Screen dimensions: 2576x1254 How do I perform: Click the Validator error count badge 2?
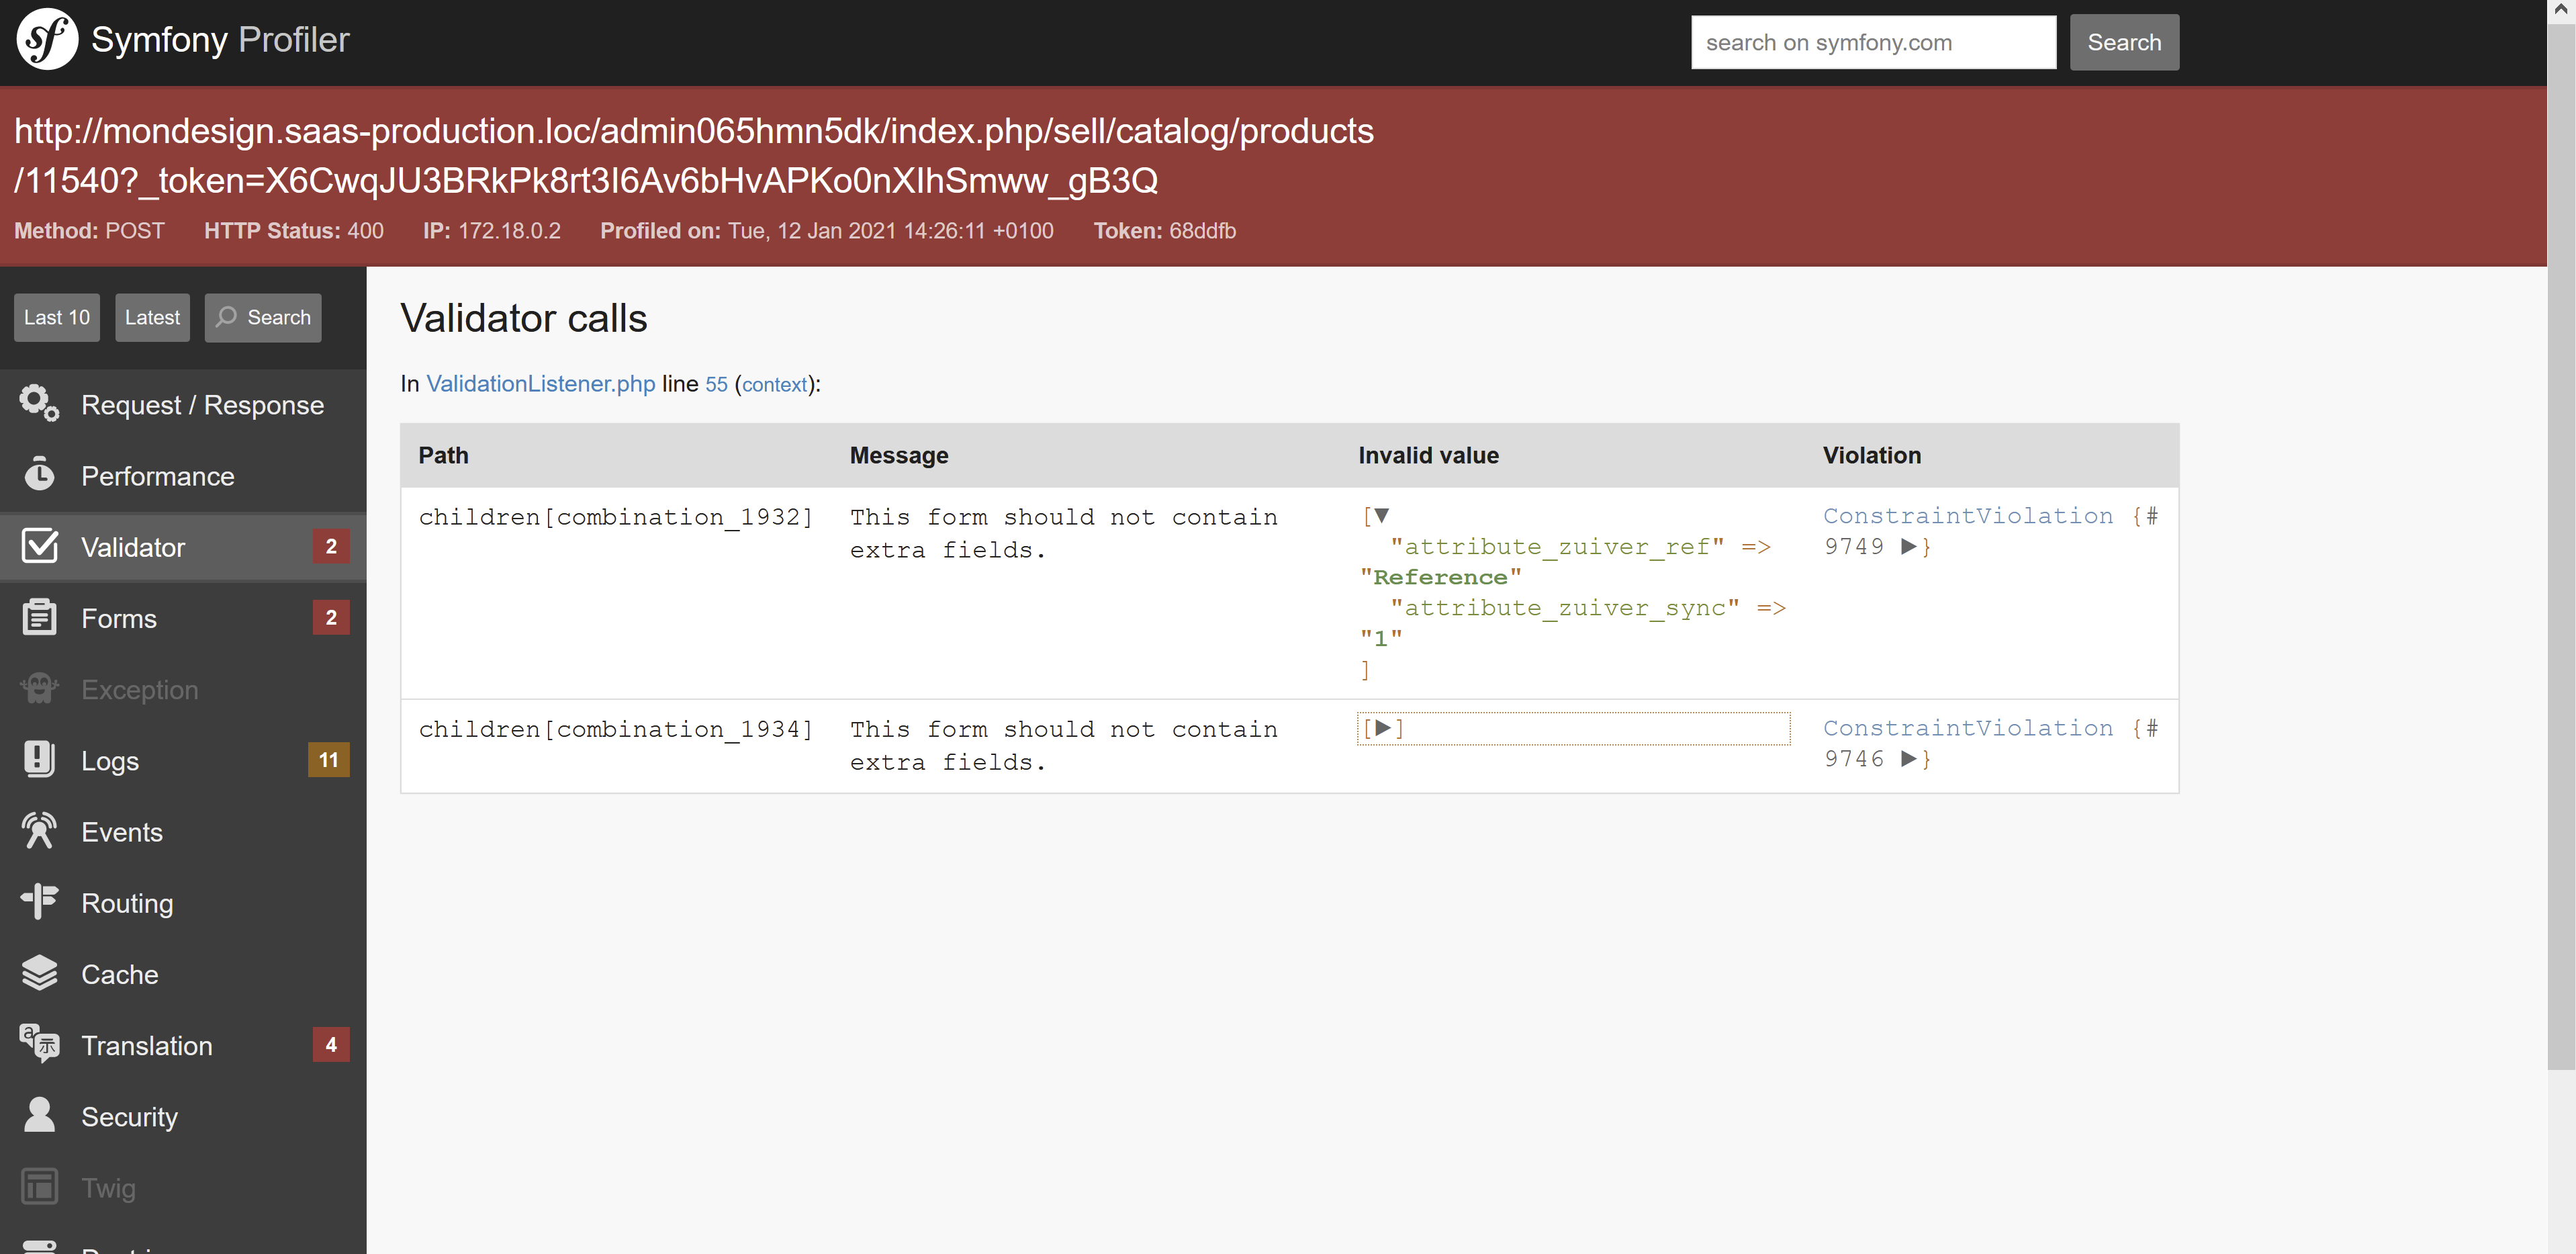pos(331,546)
